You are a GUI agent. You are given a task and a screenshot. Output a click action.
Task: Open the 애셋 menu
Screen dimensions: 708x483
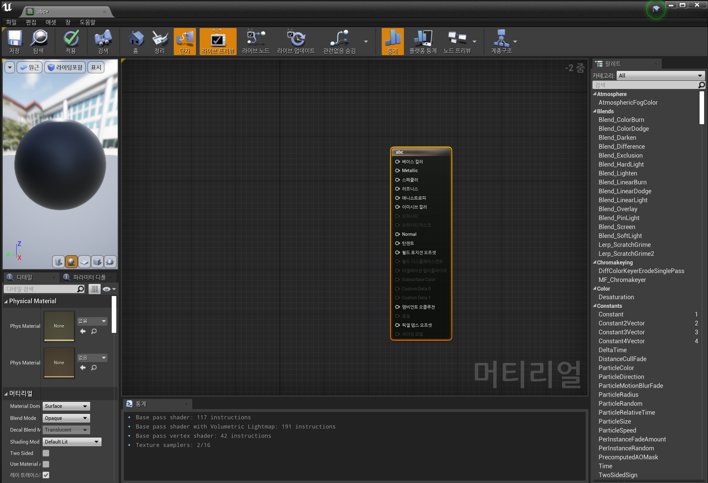pos(51,22)
